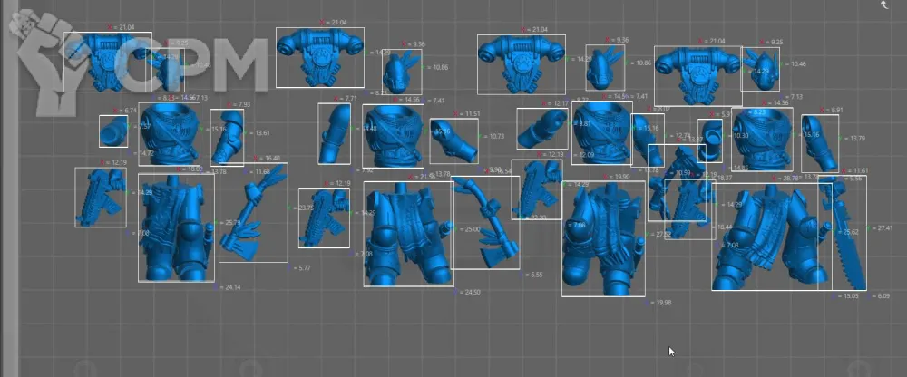Select the leftmost torso model
This screenshot has height=377, width=907.
170,132
